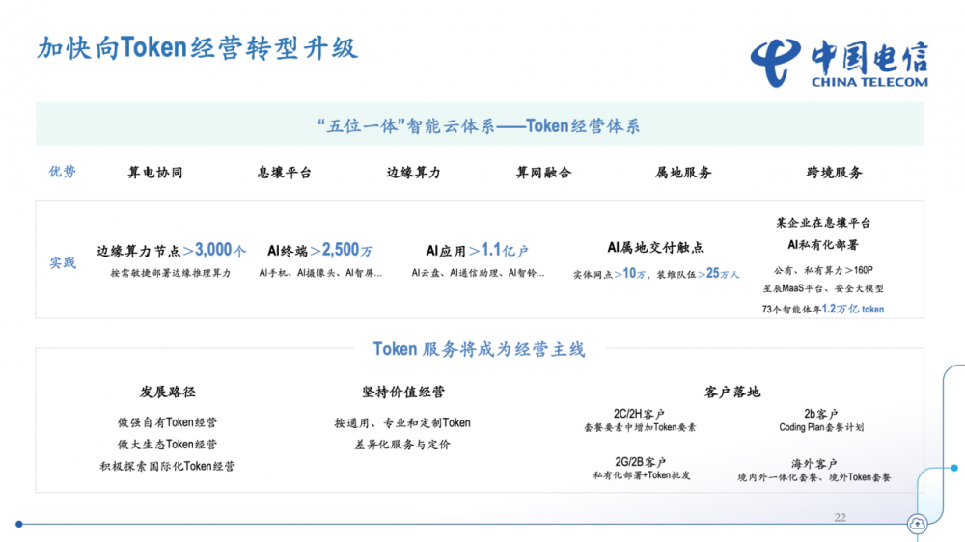Viewport: 965px width, 542px height.
Task: Click the 发展路径 section title
Action: tap(167, 392)
